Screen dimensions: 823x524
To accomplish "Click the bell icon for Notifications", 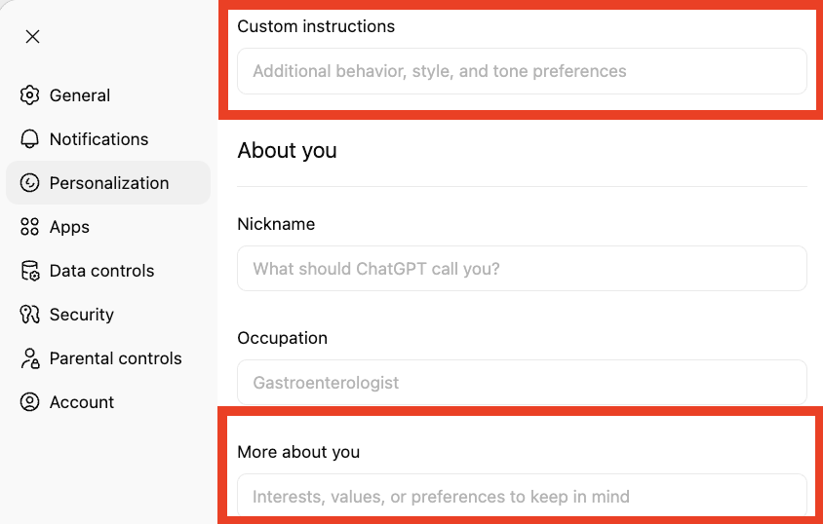I will (30, 139).
